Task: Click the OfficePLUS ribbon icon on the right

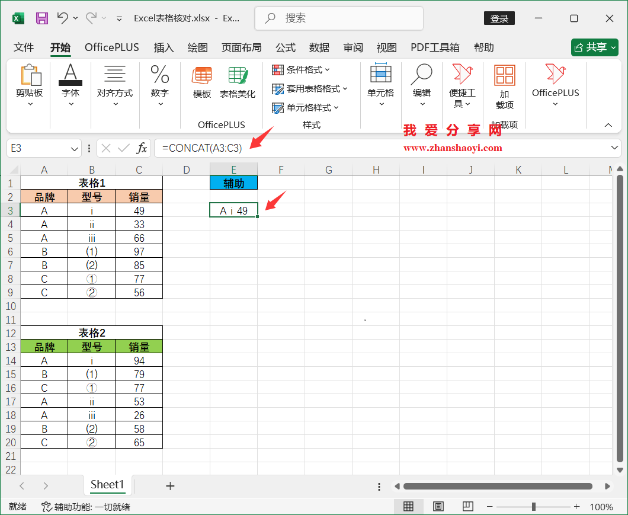Action: point(556,85)
